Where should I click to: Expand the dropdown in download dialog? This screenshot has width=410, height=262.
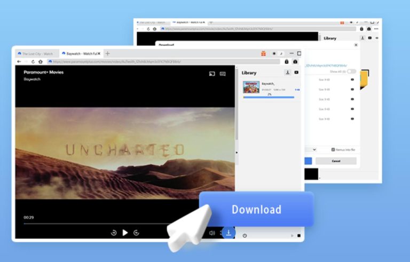(x=314, y=149)
